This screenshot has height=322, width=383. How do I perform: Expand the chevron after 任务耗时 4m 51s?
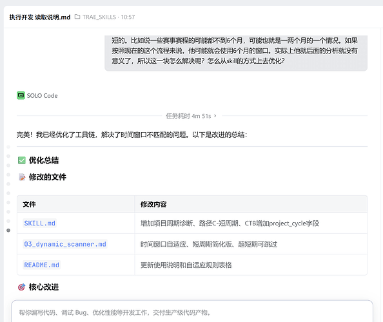[x=215, y=116]
